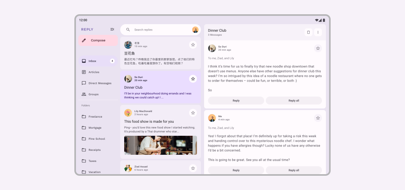Click the Taxes folder icon
405x190 pixels.
pyautogui.click(x=84, y=161)
